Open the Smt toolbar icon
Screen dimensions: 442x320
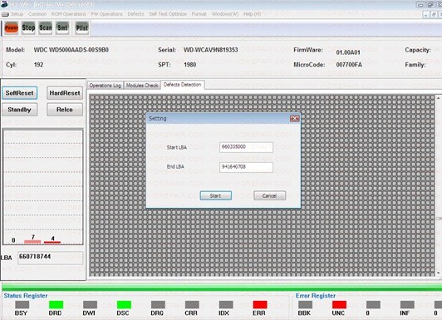(62, 28)
